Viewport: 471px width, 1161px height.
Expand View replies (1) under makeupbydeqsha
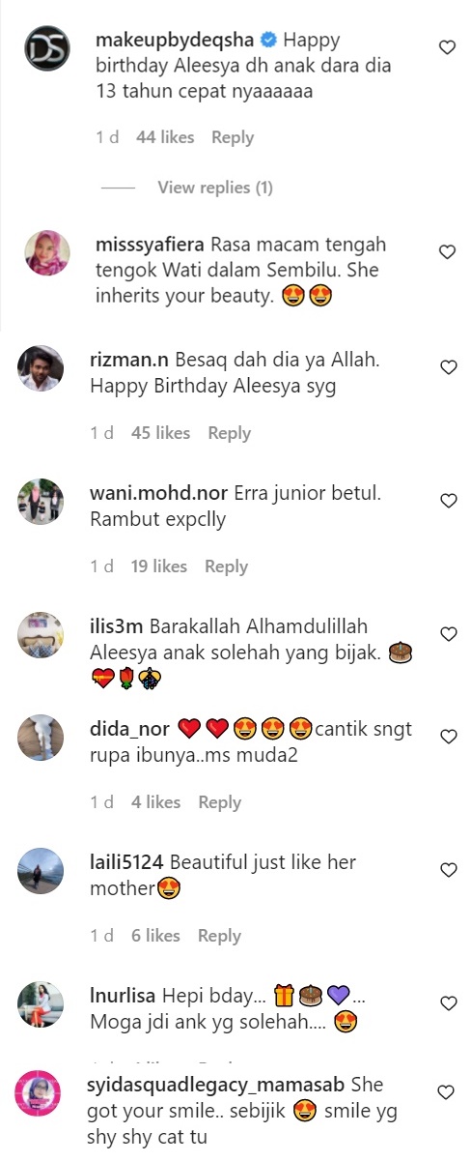tap(215, 188)
